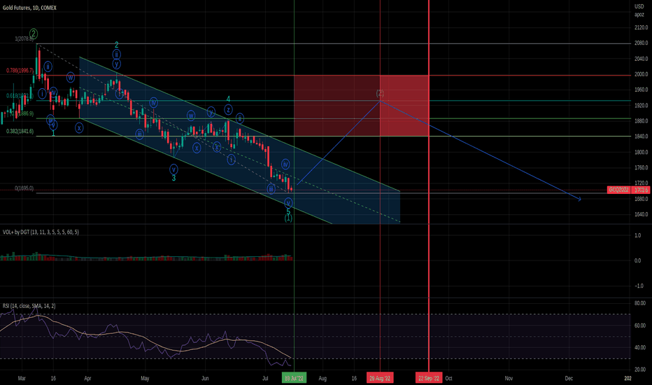Select the green (1) wave label below 5
The height and width of the screenshot is (385, 652).
pyautogui.click(x=288, y=218)
